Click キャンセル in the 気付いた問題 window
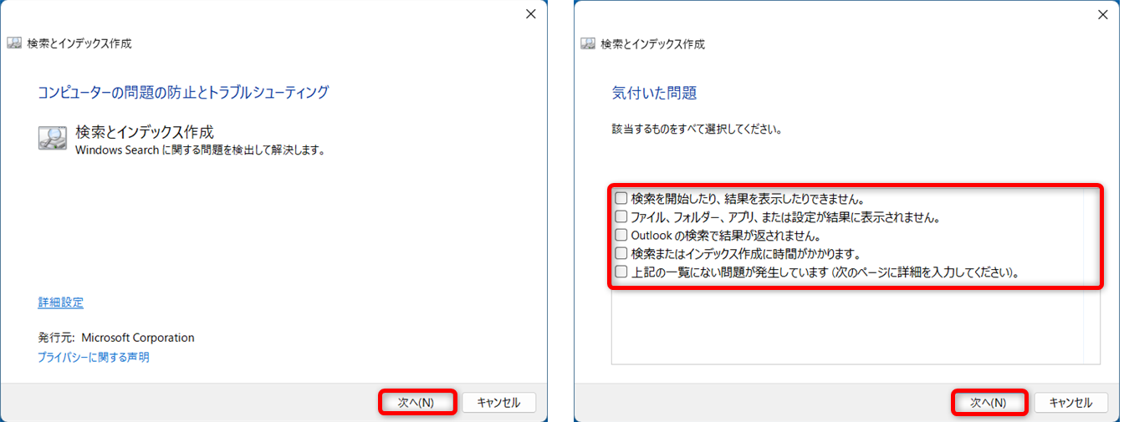The width and height of the screenshot is (1124, 422). [x=1071, y=402]
